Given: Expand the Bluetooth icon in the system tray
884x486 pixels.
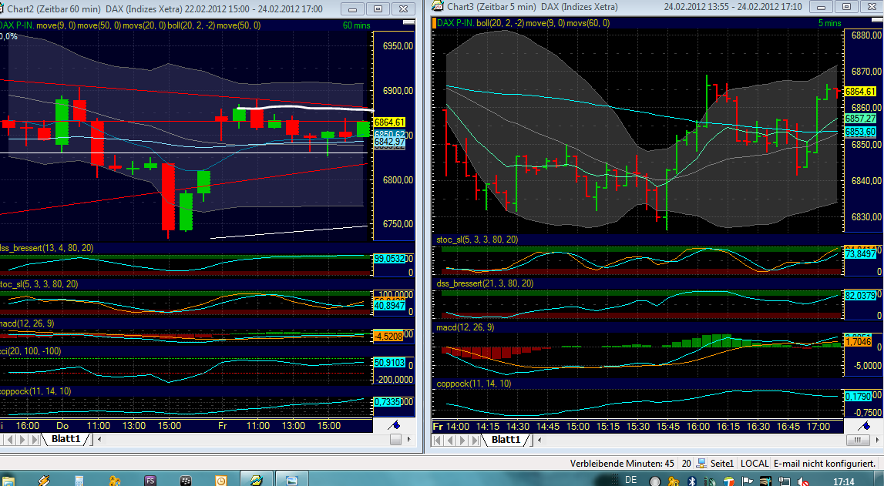Looking at the screenshot, I should pyautogui.click(x=691, y=480).
